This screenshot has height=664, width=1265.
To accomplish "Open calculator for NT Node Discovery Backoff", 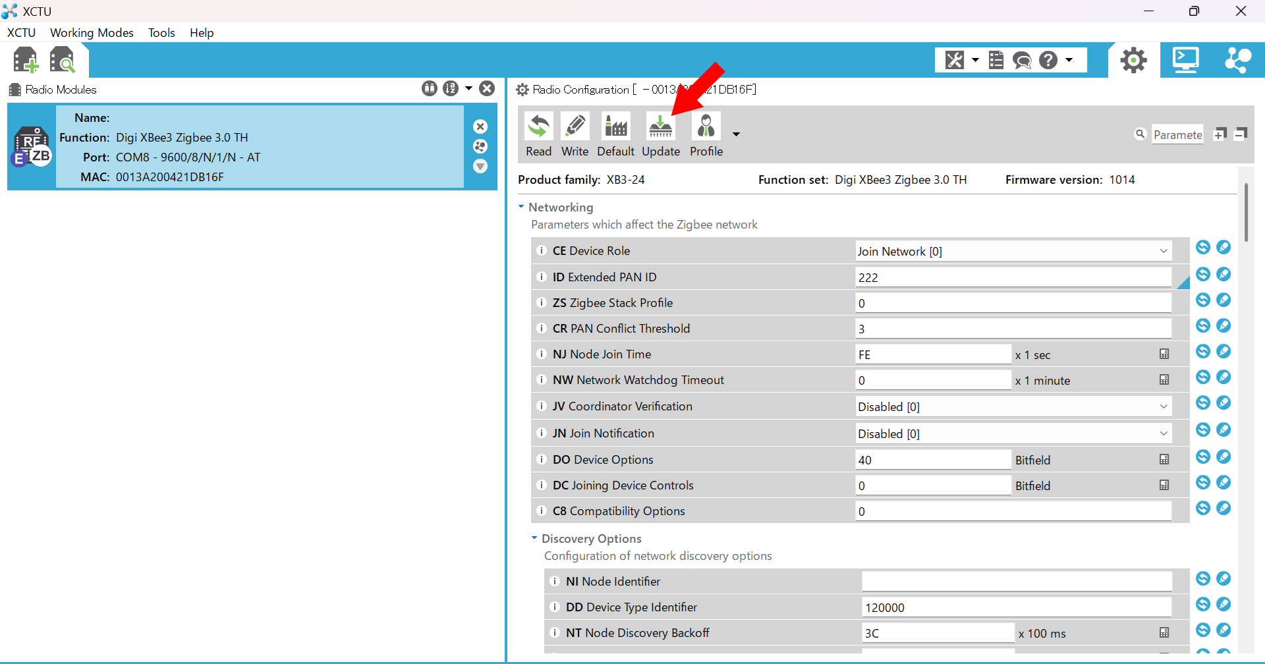I will pos(1164,633).
